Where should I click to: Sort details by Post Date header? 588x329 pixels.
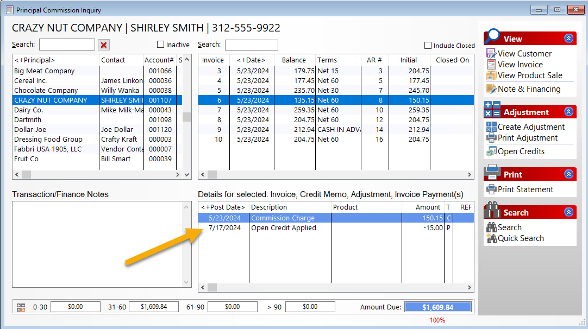coord(223,207)
